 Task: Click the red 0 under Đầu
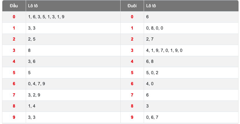(14, 17)
